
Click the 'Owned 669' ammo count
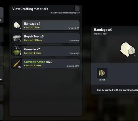(x=73, y=66)
